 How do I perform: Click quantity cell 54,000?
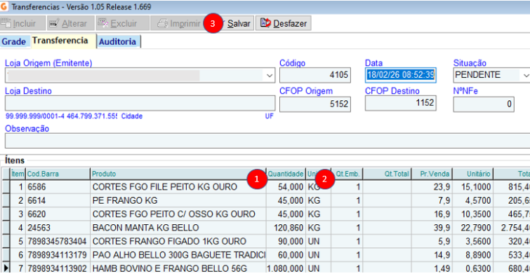pyautogui.click(x=286, y=187)
